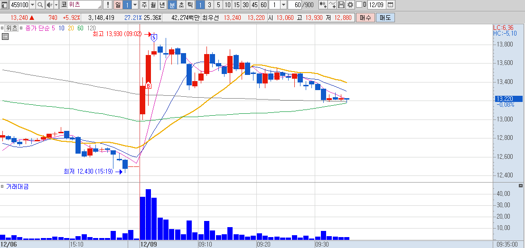The height and width of the screenshot is (248, 525).
Task: Click the grid table icon under legend
Action: 5,37
